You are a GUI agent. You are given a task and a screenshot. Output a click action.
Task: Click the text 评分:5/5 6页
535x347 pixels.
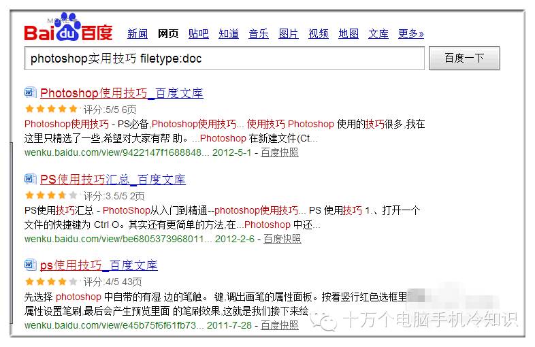tap(110, 110)
